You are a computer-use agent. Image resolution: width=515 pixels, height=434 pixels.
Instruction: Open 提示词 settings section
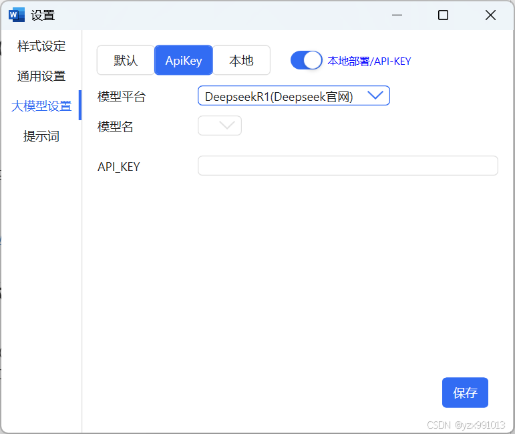41,136
